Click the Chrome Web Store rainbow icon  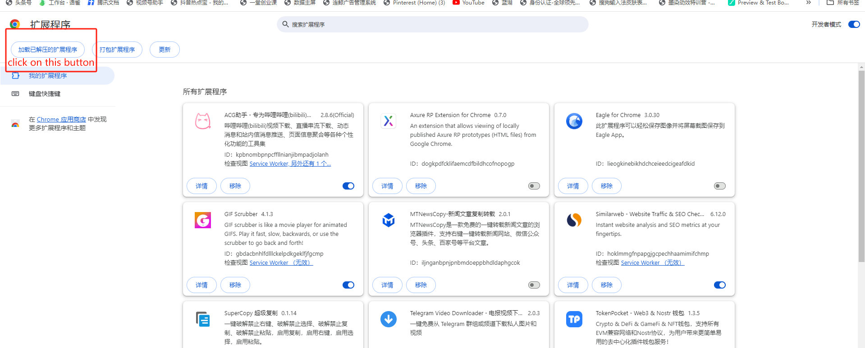15,124
